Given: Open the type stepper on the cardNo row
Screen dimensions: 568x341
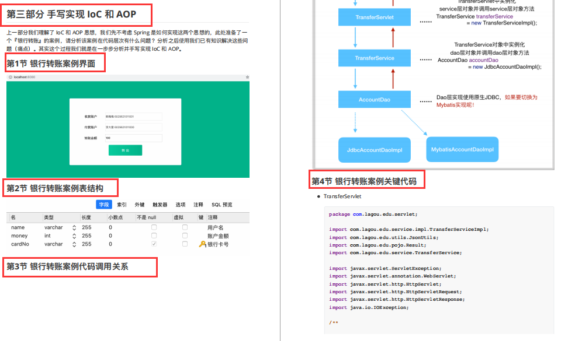Looking at the screenshot, I should [74, 244].
